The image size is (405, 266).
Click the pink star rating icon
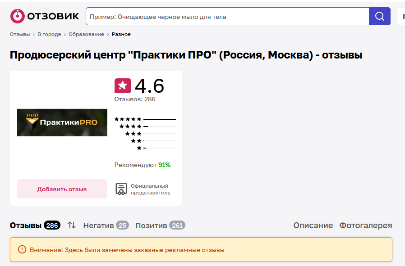123,86
